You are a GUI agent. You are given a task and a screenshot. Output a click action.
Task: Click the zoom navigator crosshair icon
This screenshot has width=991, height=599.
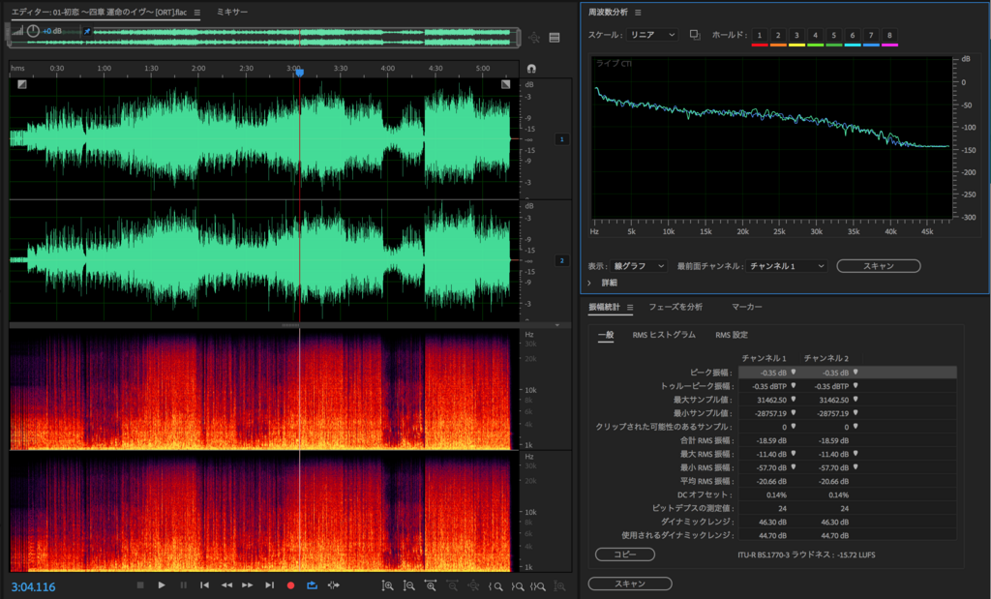pyautogui.click(x=534, y=38)
